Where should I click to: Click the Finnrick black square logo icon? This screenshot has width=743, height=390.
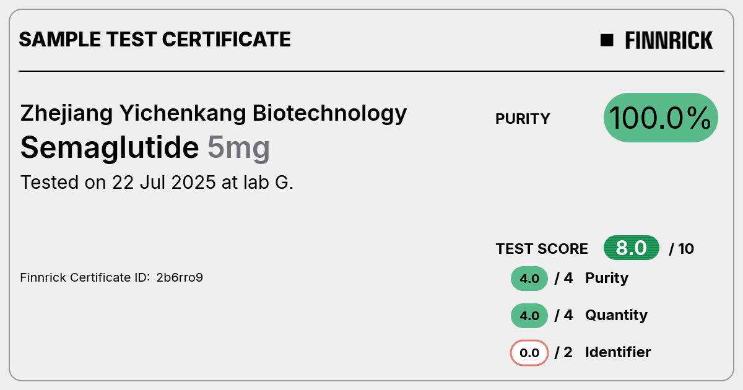[607, 40]
